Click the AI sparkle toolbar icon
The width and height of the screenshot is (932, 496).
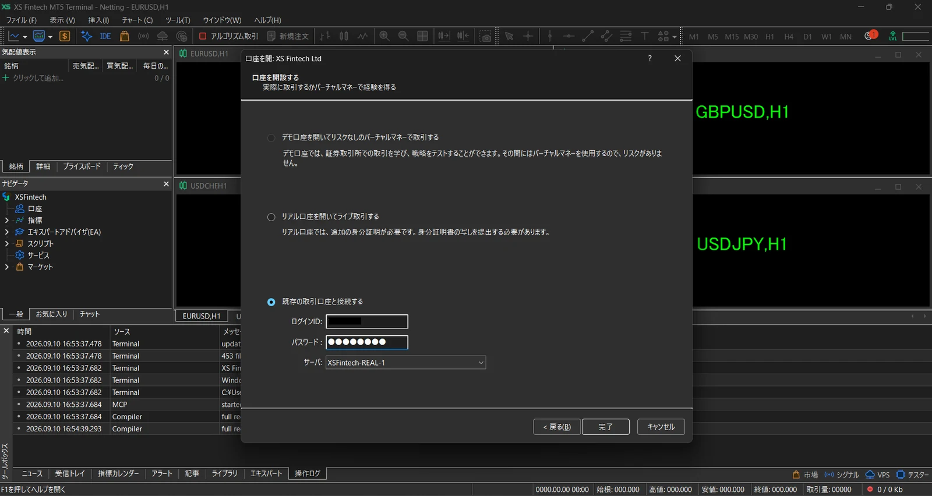pos(86,36)
